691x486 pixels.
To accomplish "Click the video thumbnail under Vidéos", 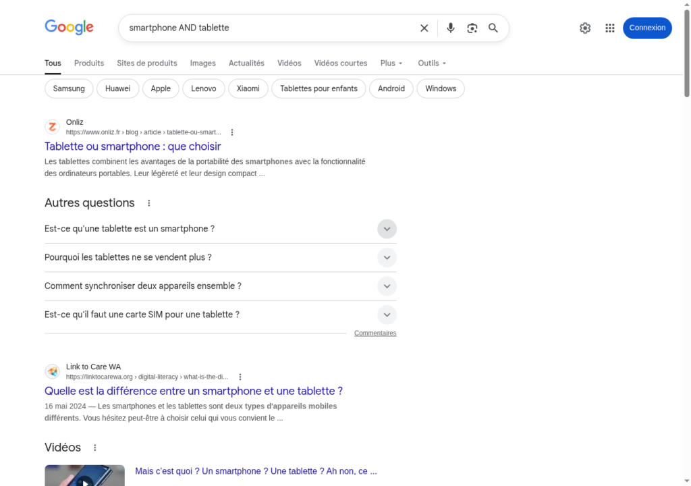I will [84, 476].
